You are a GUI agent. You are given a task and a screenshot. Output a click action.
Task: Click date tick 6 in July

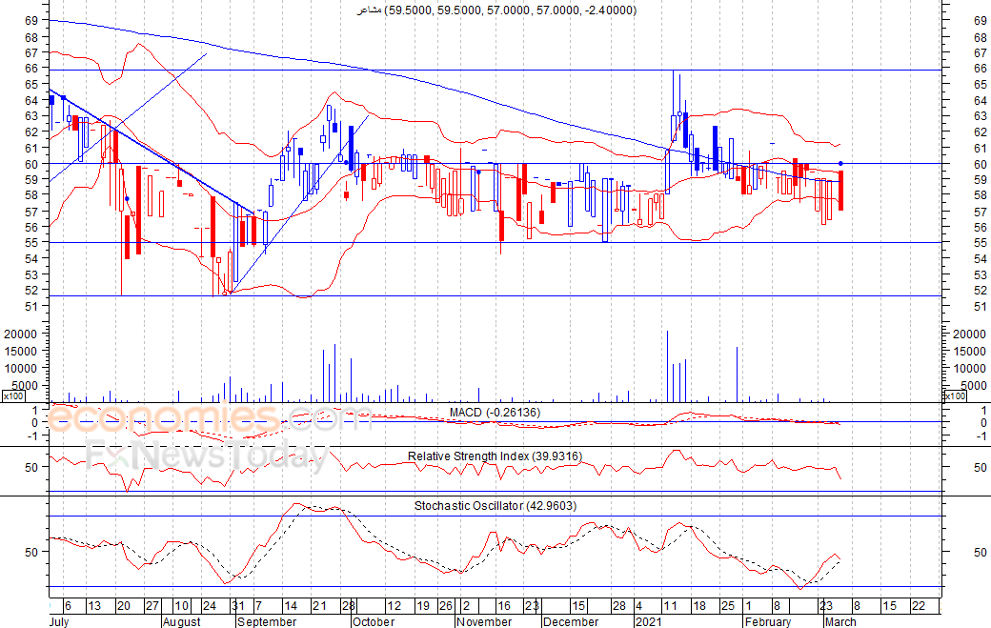click(68, 606)
